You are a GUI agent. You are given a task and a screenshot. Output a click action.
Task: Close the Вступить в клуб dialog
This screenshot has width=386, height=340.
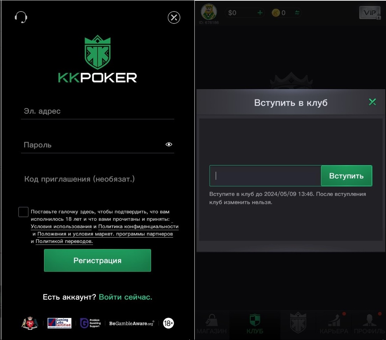pos(372,102)
